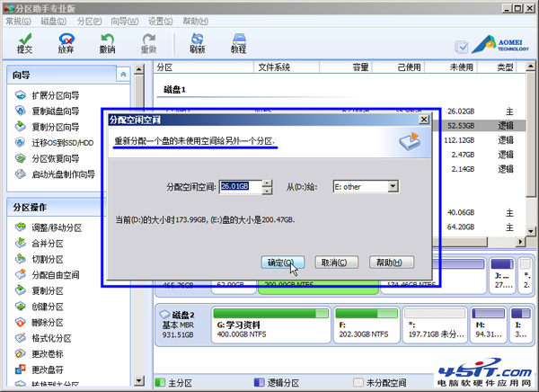
Task: Select 合并分区 operation
Action: pyautogui.click(x=40, y=244)
